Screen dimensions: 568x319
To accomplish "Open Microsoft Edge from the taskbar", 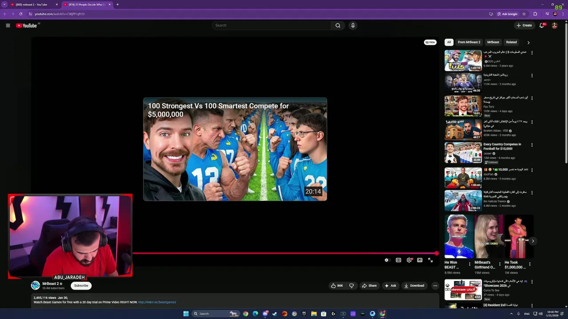I will [255, 314].
